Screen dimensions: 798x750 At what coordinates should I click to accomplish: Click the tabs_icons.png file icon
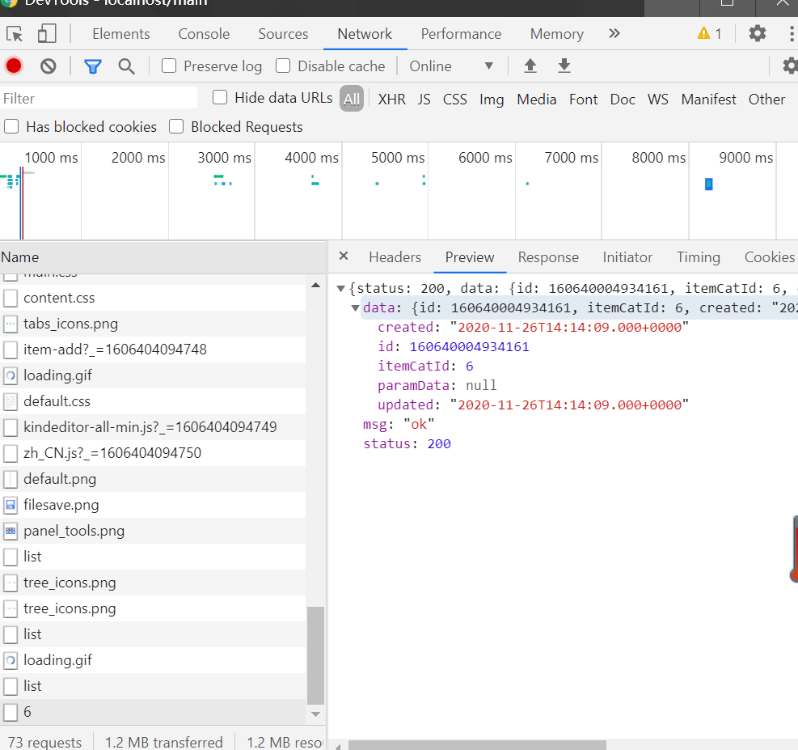[x=11, y=324]
